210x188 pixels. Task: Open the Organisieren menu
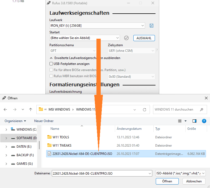click(x=15, y=121)
